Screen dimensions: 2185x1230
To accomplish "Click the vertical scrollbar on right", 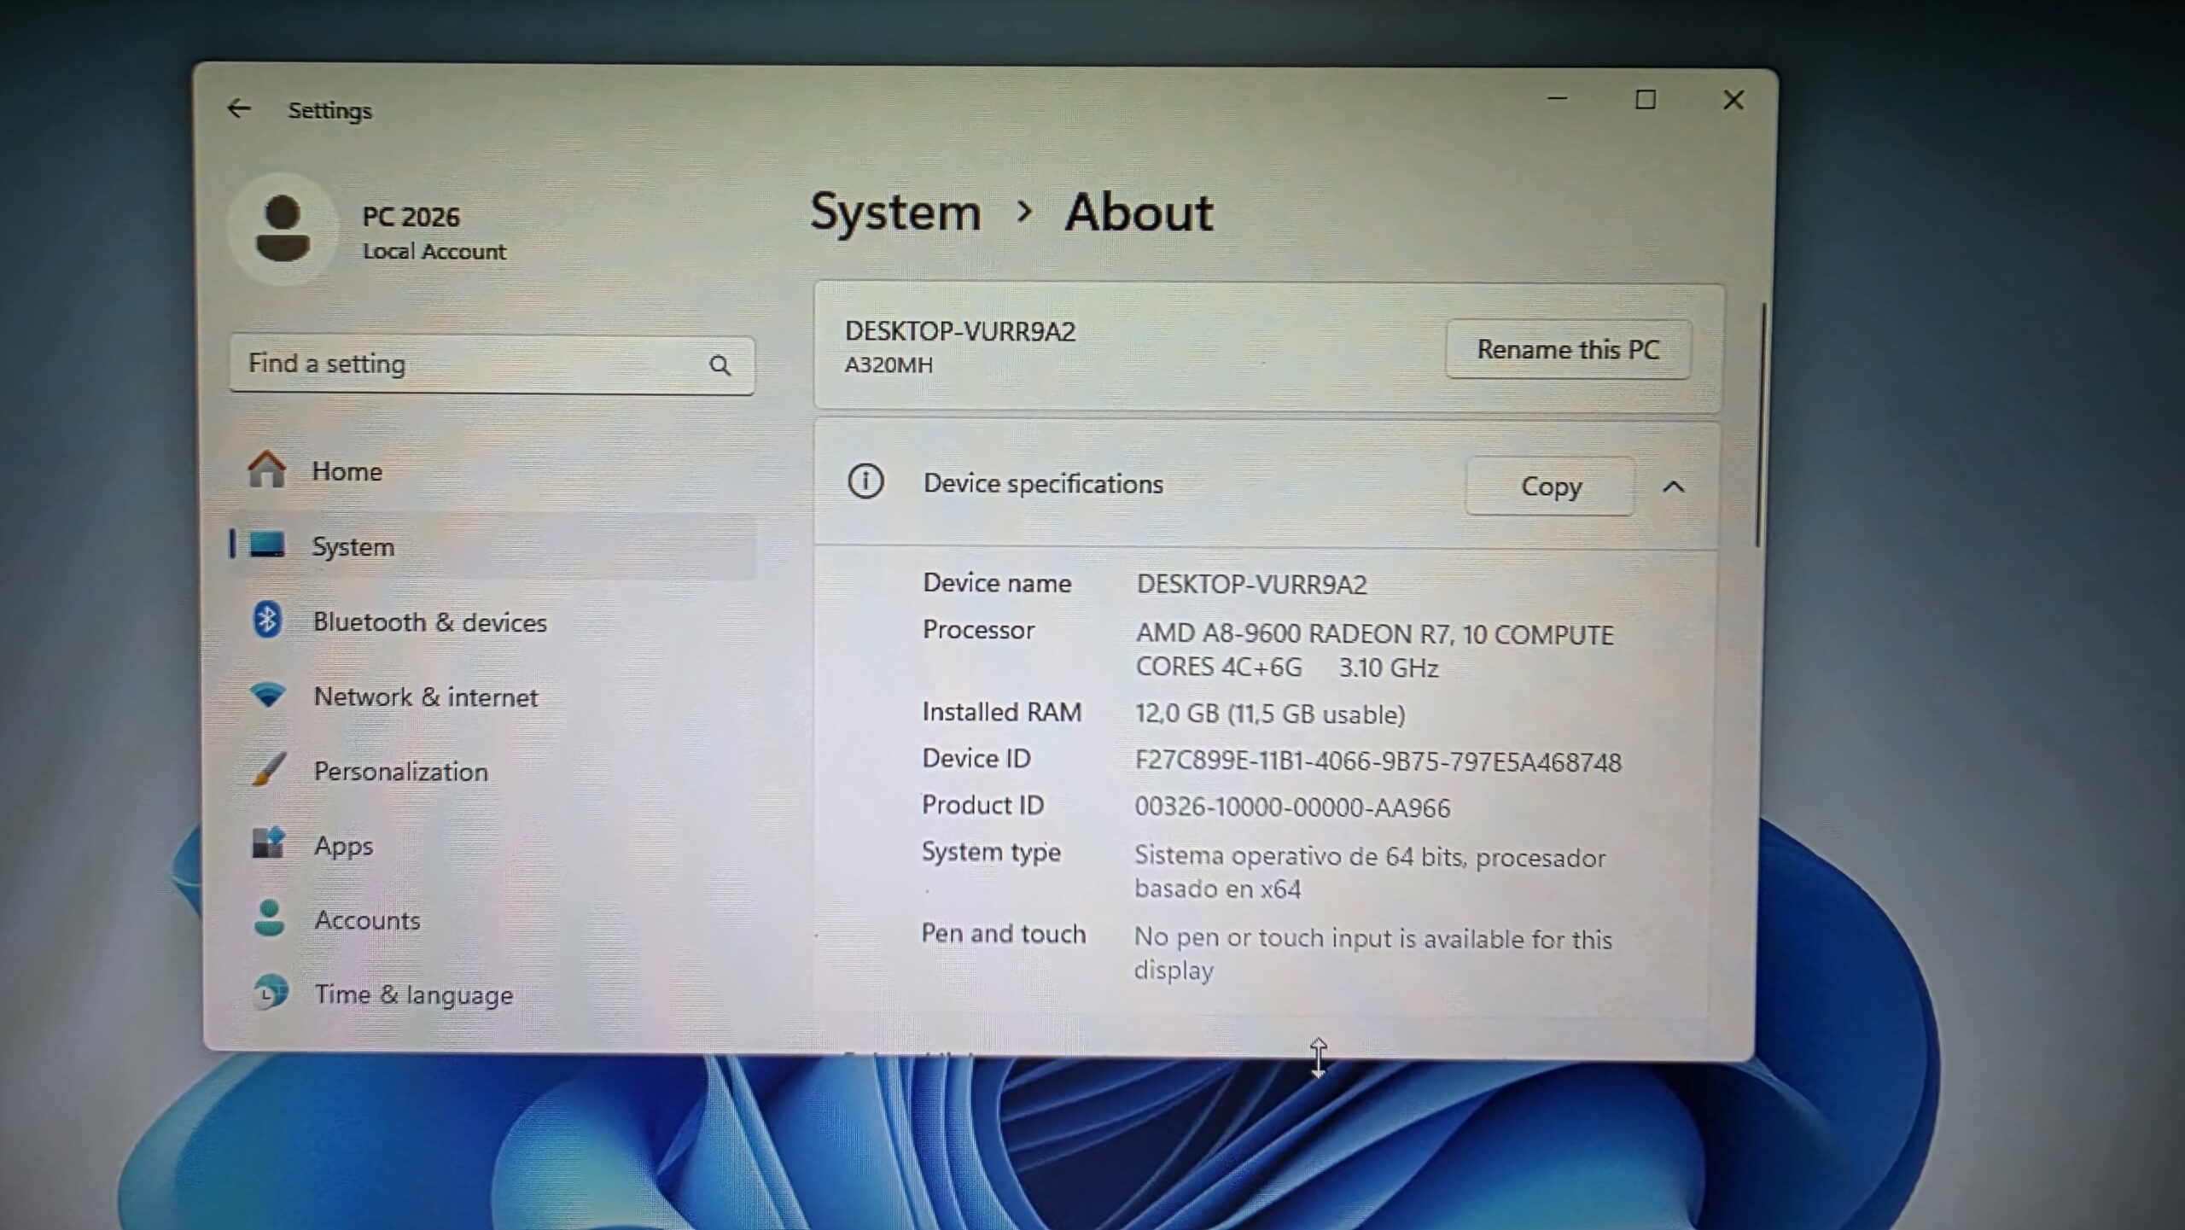I will click(x=1762, y=424).
